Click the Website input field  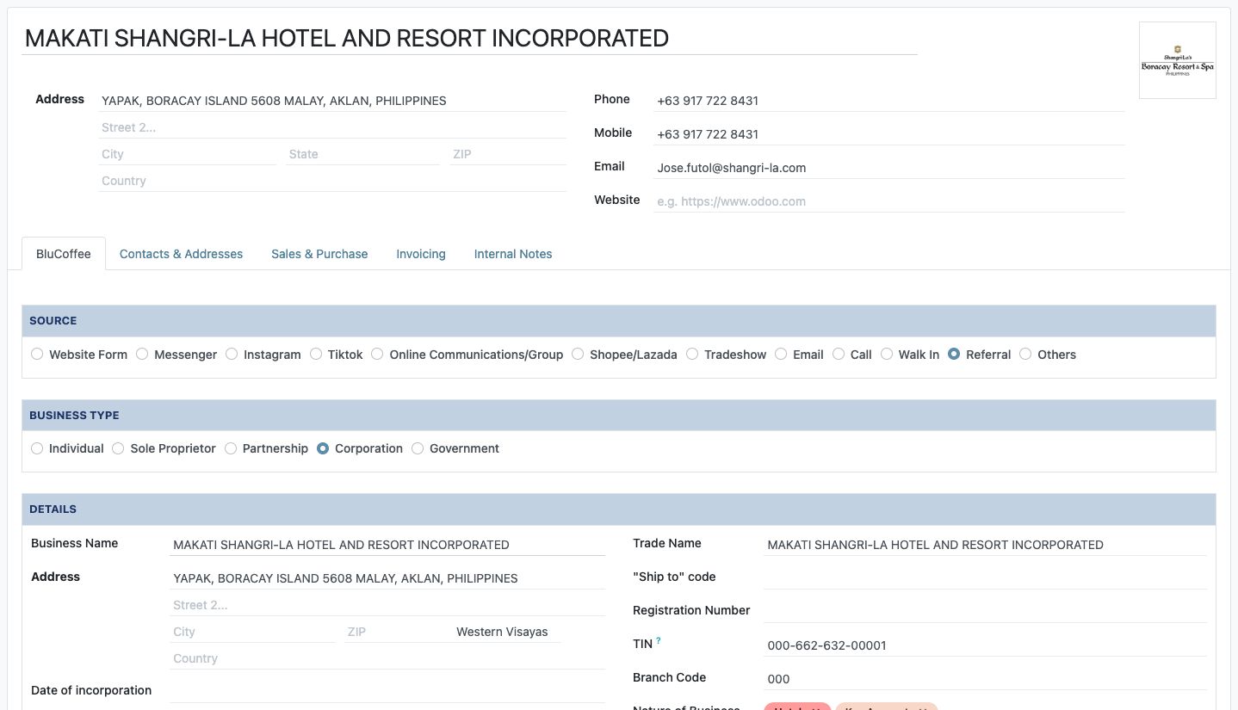click(889, 201)
